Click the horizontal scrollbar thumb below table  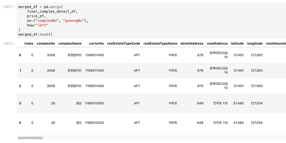tap(30, 138)
